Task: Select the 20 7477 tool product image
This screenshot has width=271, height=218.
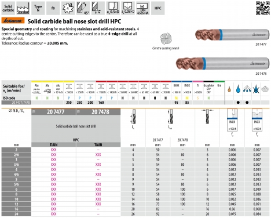Action: 232,35
